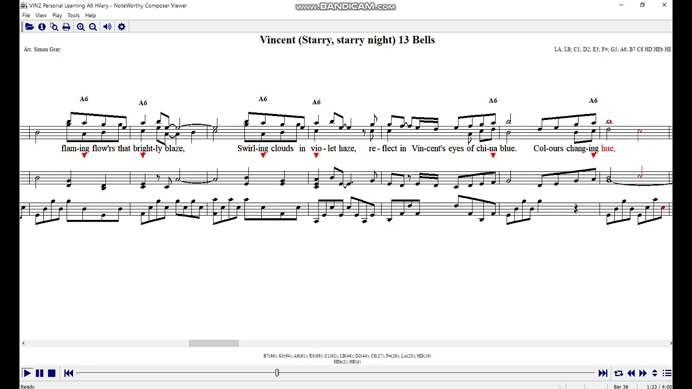692x389 pixels.
Task: Stop the playback with square button
Action: point(52,373)
